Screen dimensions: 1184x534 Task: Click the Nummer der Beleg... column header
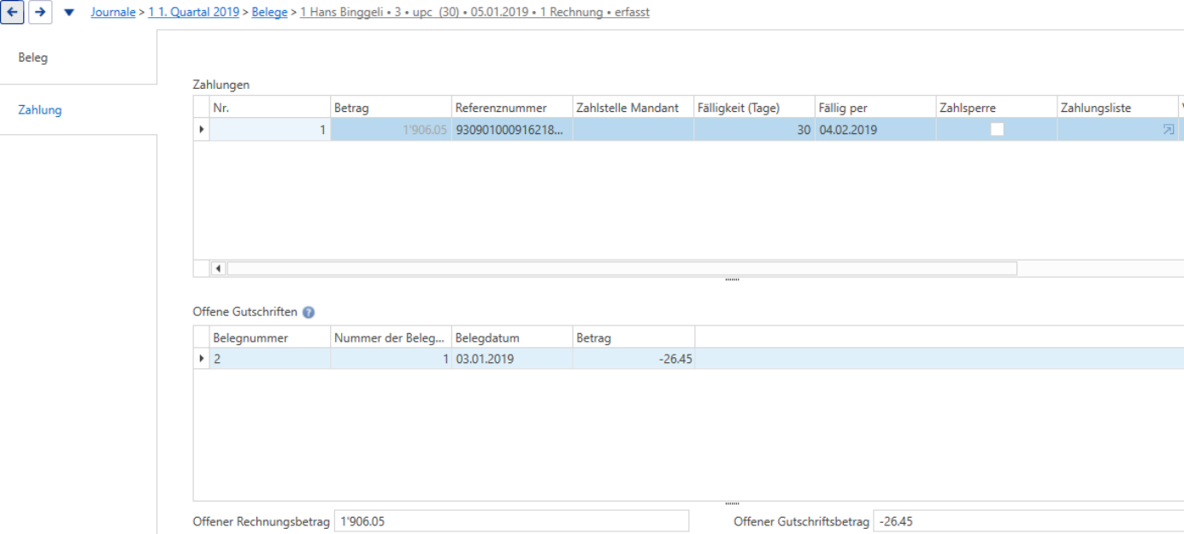392,337
